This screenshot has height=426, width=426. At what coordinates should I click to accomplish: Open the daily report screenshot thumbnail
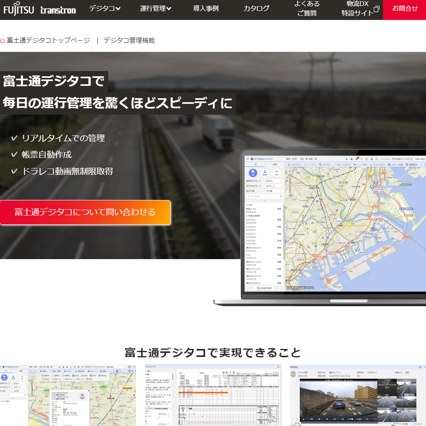pos(213,395)
